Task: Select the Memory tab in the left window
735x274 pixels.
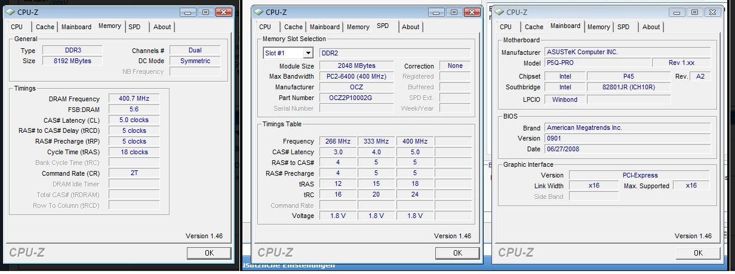Action: pyautogui.click(x=110, y=26)
